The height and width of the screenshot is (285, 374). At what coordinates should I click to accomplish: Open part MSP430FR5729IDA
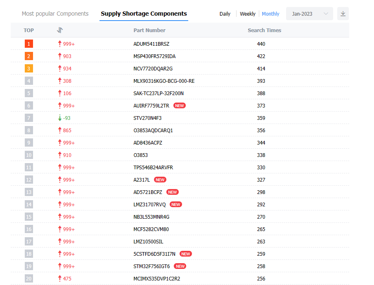pos(154,56)
